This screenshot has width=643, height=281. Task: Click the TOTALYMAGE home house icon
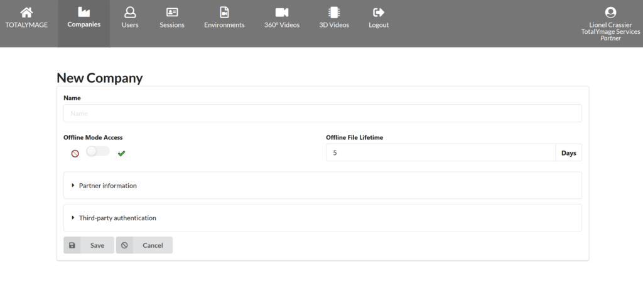[26, 13]
